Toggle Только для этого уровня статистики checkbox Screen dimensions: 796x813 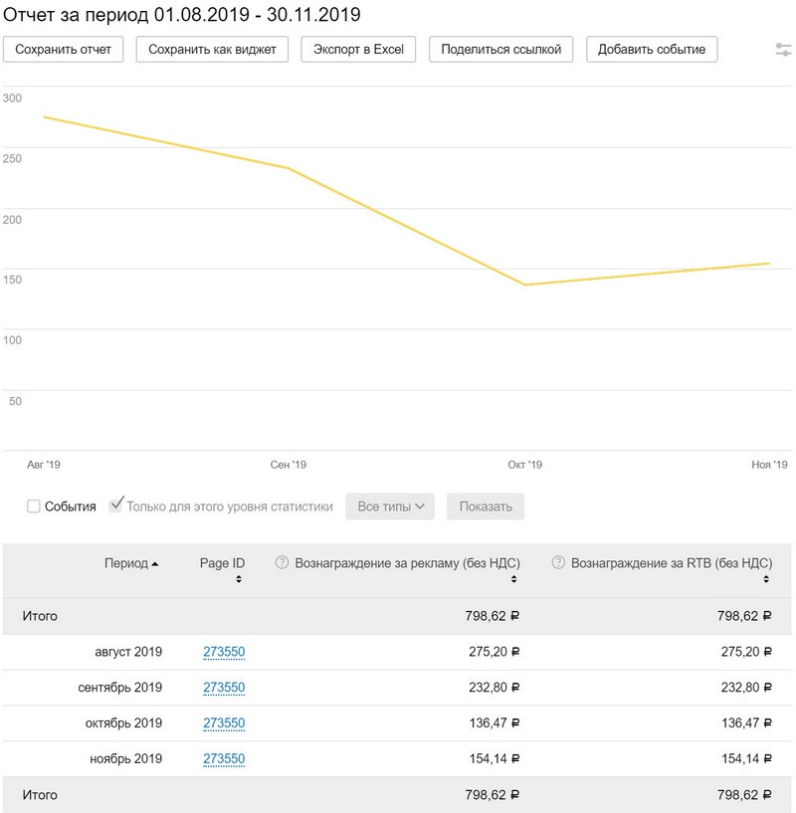click(116, 506)
